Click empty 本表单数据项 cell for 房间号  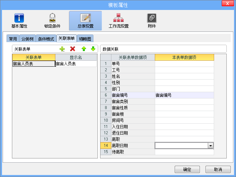[184, 120]
